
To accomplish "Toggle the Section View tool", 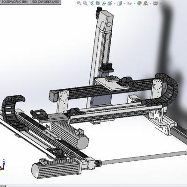I will pyautogui.click(x=98, y=3).
